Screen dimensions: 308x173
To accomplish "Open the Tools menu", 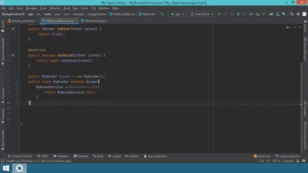I will [84, 8].
